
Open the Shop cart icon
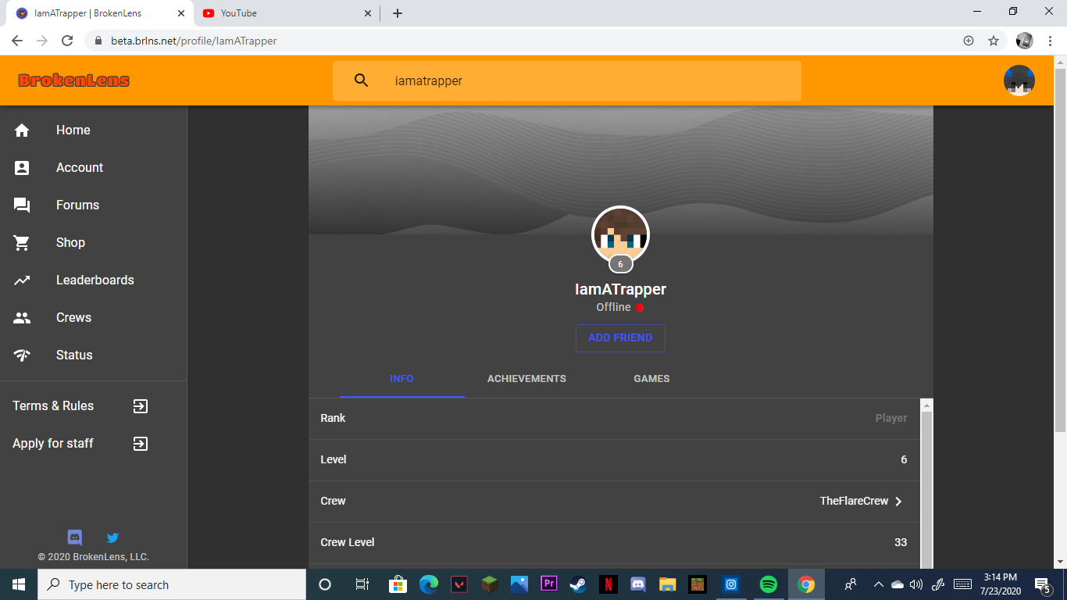point(22,243)
